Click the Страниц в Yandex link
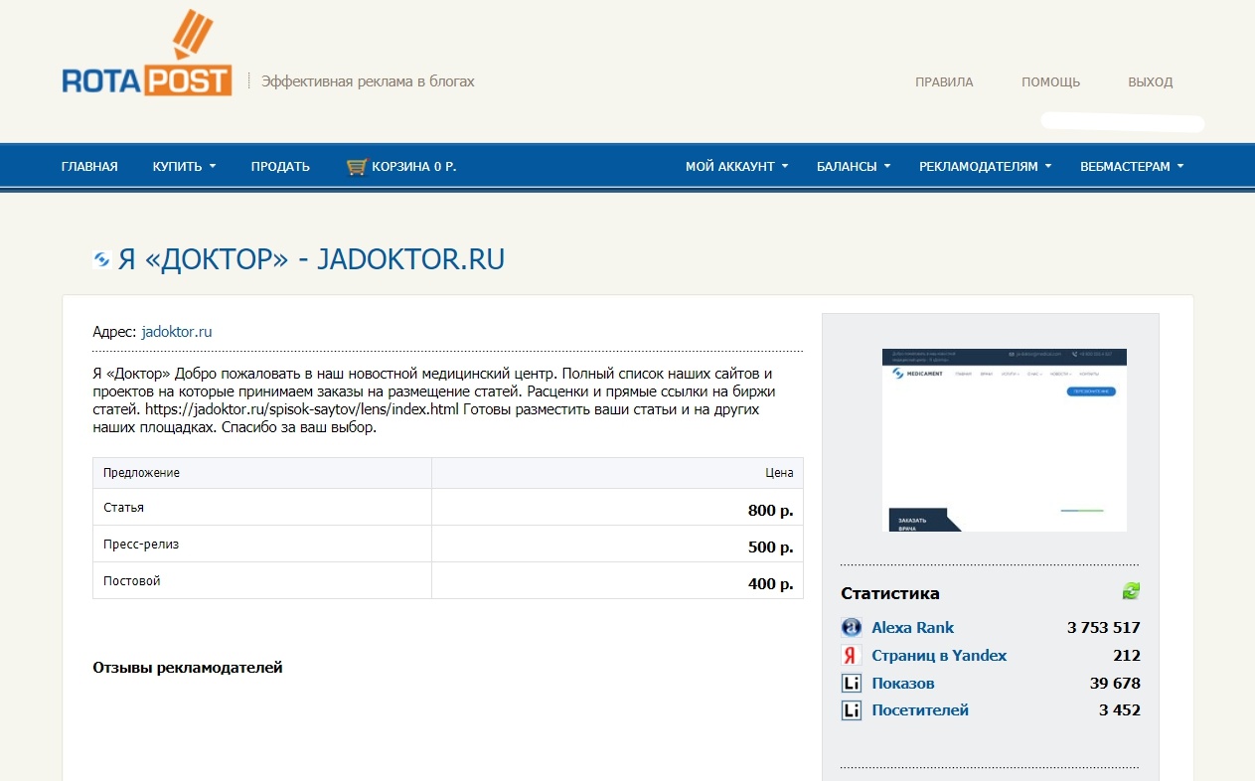Screen dimensions: 1255x781 939,656
